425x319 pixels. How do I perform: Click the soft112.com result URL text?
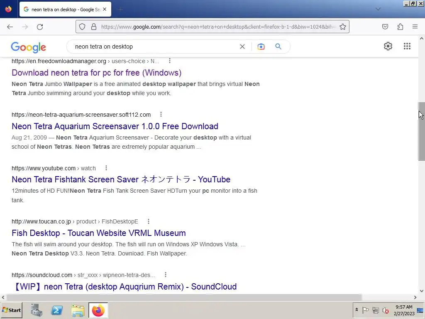[81, 115]
